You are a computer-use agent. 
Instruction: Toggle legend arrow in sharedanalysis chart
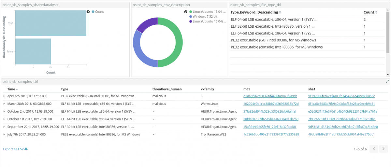coord(88,12)
